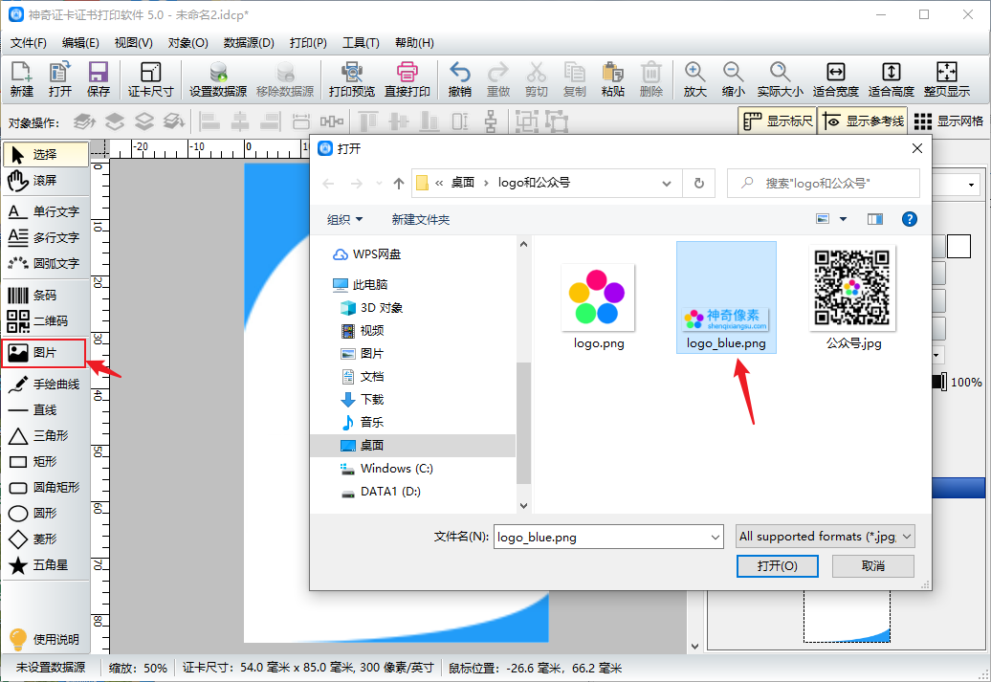Click the 证卡尺寸 card size icon
The image size is (991, 682).
150,79
